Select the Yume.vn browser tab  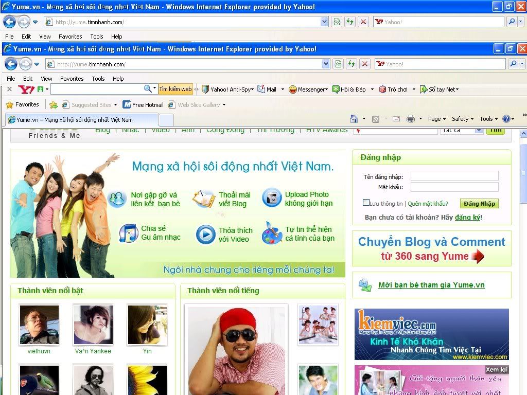[x=82, y=119]
